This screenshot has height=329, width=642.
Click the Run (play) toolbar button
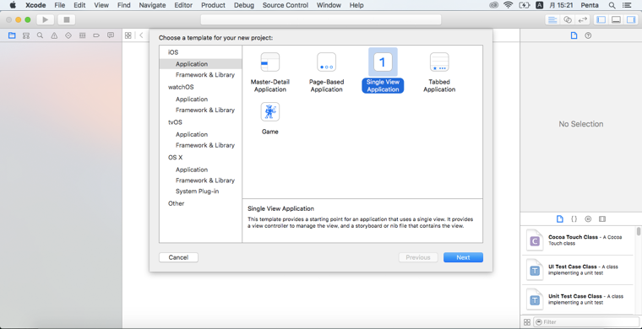pyautogui.click(x=45, y=19)
